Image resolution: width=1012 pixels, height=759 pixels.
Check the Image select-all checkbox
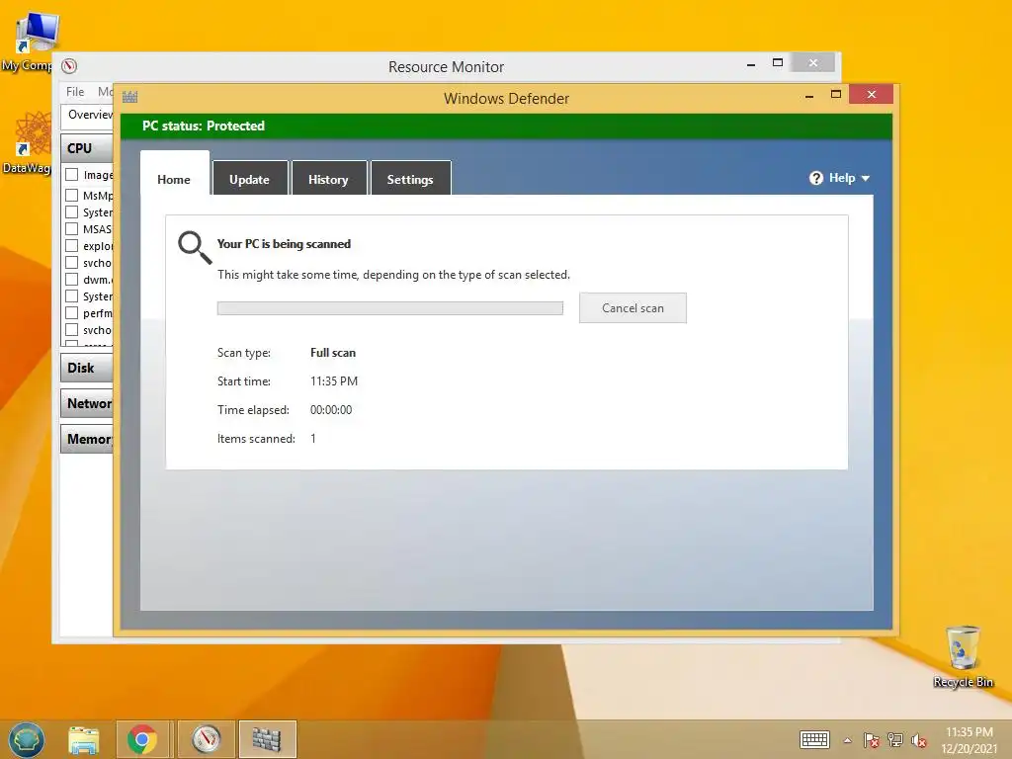pos(71,174)
